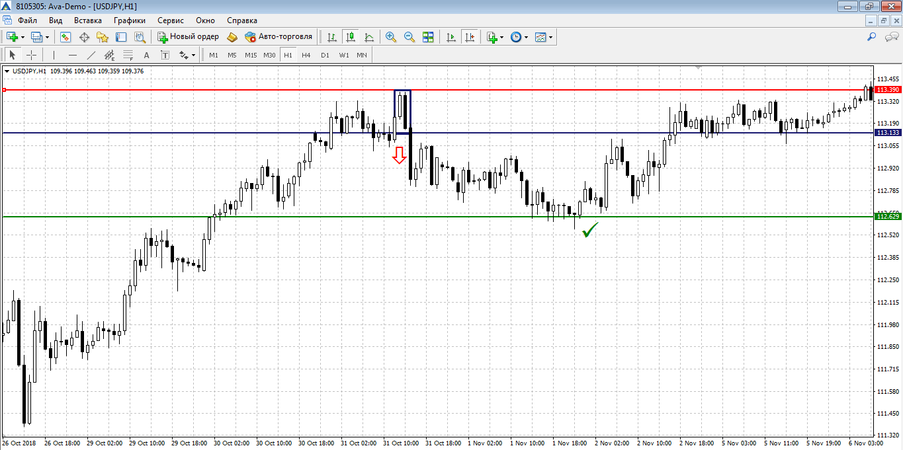Select the Fibonacci retracement tool

pos(128,55)
